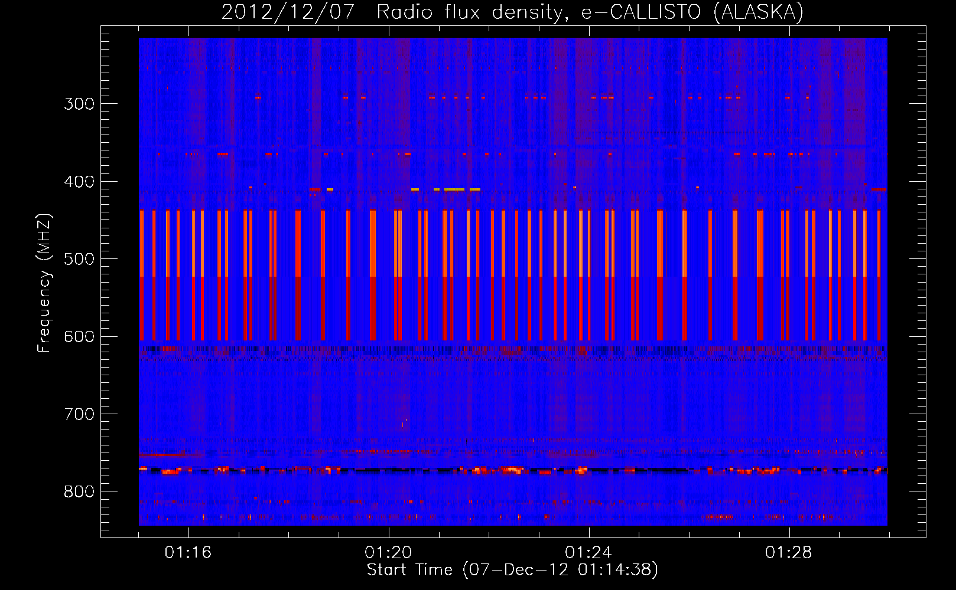Click the 01:16 time tick label
Viewport: 956px width, 590px height.
pos(188,553)
